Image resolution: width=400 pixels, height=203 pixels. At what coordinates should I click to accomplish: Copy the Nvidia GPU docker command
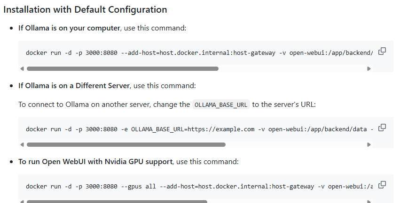click(382, 185)
